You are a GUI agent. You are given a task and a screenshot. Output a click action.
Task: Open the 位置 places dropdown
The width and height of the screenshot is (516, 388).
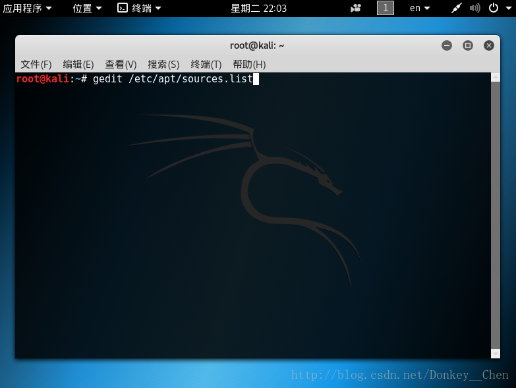[x=87, y=8]
